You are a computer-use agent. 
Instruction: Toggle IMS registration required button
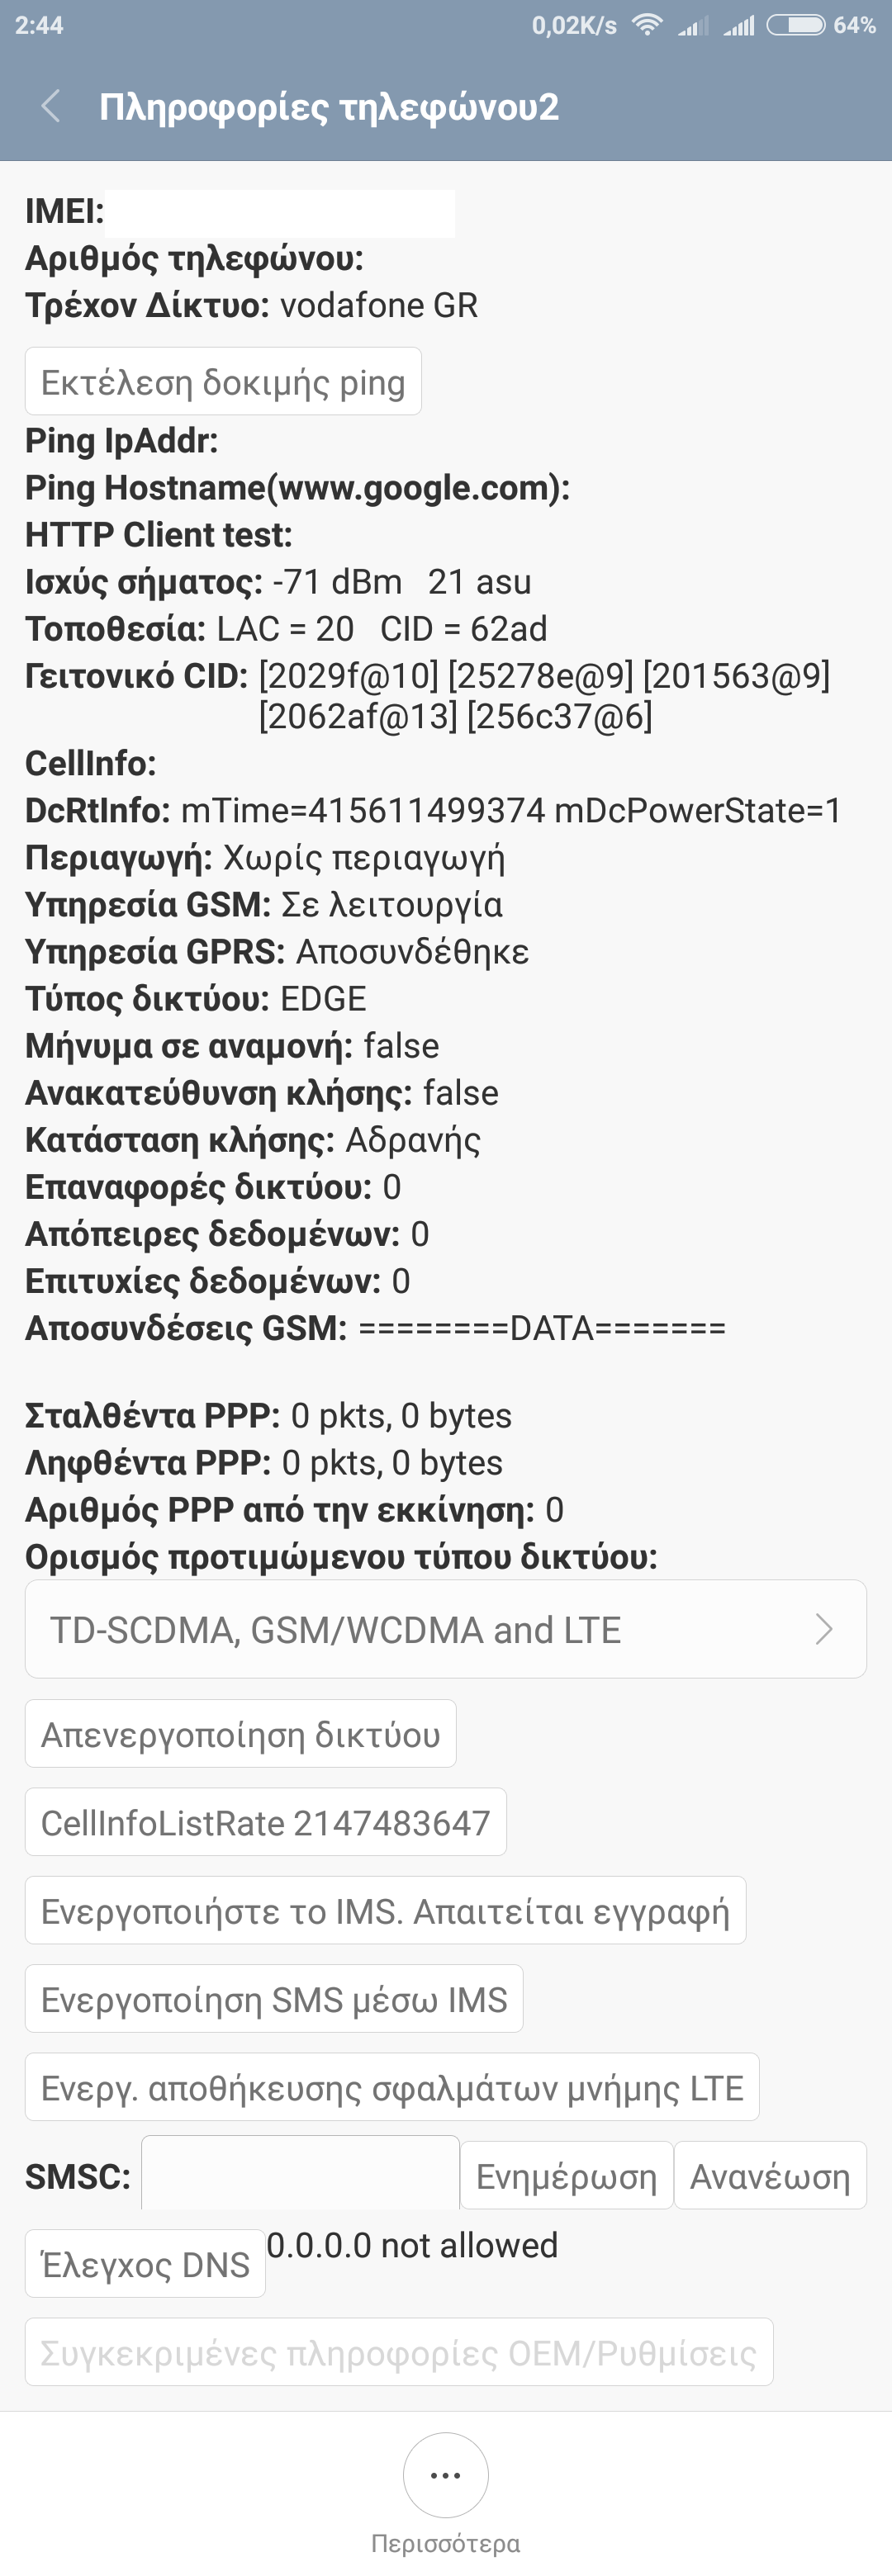pyautogui.click(x=385, y=1911)
